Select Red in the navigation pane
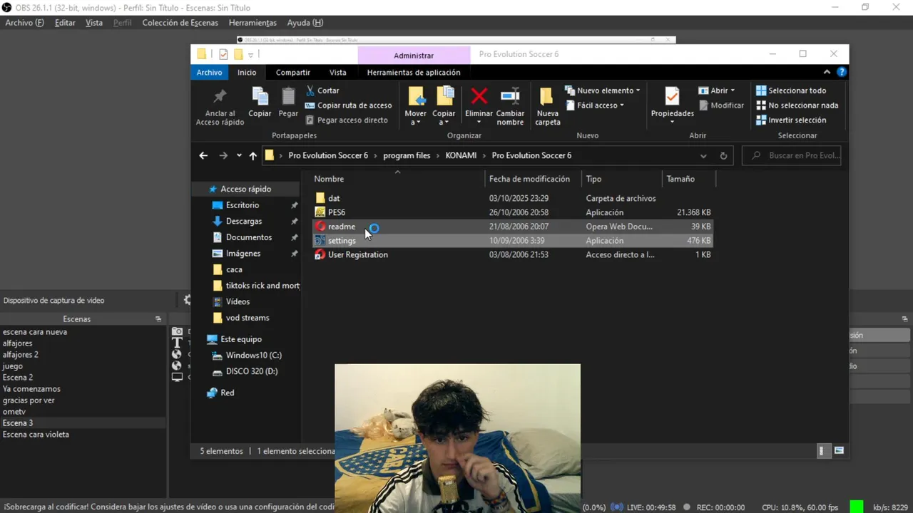913x513 pixels. point(227,393)
